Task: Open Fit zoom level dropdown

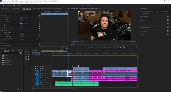Action: 84,41
